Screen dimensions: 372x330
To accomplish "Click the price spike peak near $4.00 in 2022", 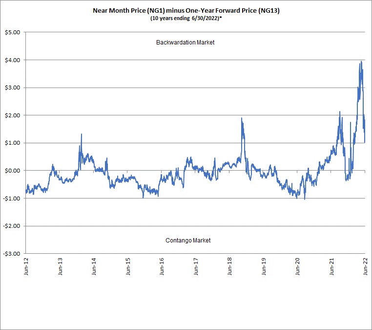I will [361, 62].
